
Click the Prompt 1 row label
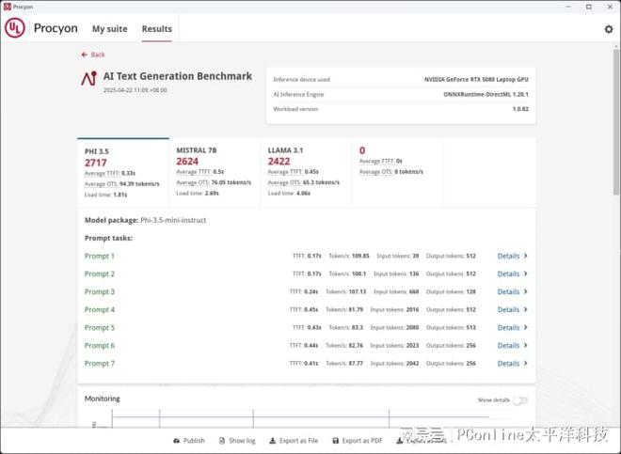[x=100, y=256]
